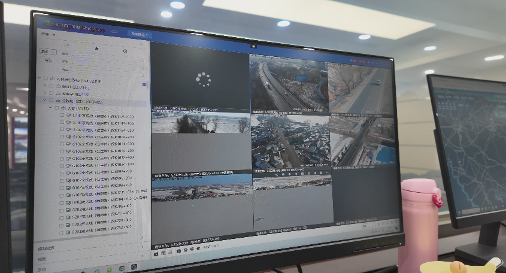Open the list view icon above the device tree
Viewport: 506px width, 273px height.
click(x=66, y=45)
